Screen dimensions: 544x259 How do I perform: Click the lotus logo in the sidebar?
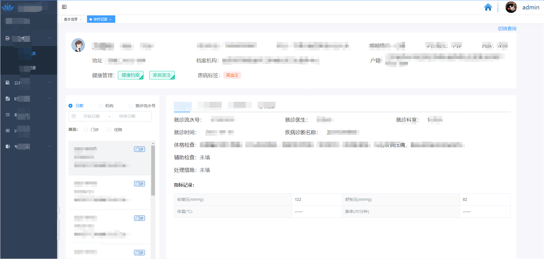pos(7,7)
